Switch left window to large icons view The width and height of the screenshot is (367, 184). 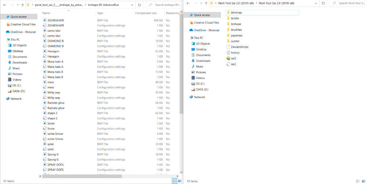180,181
